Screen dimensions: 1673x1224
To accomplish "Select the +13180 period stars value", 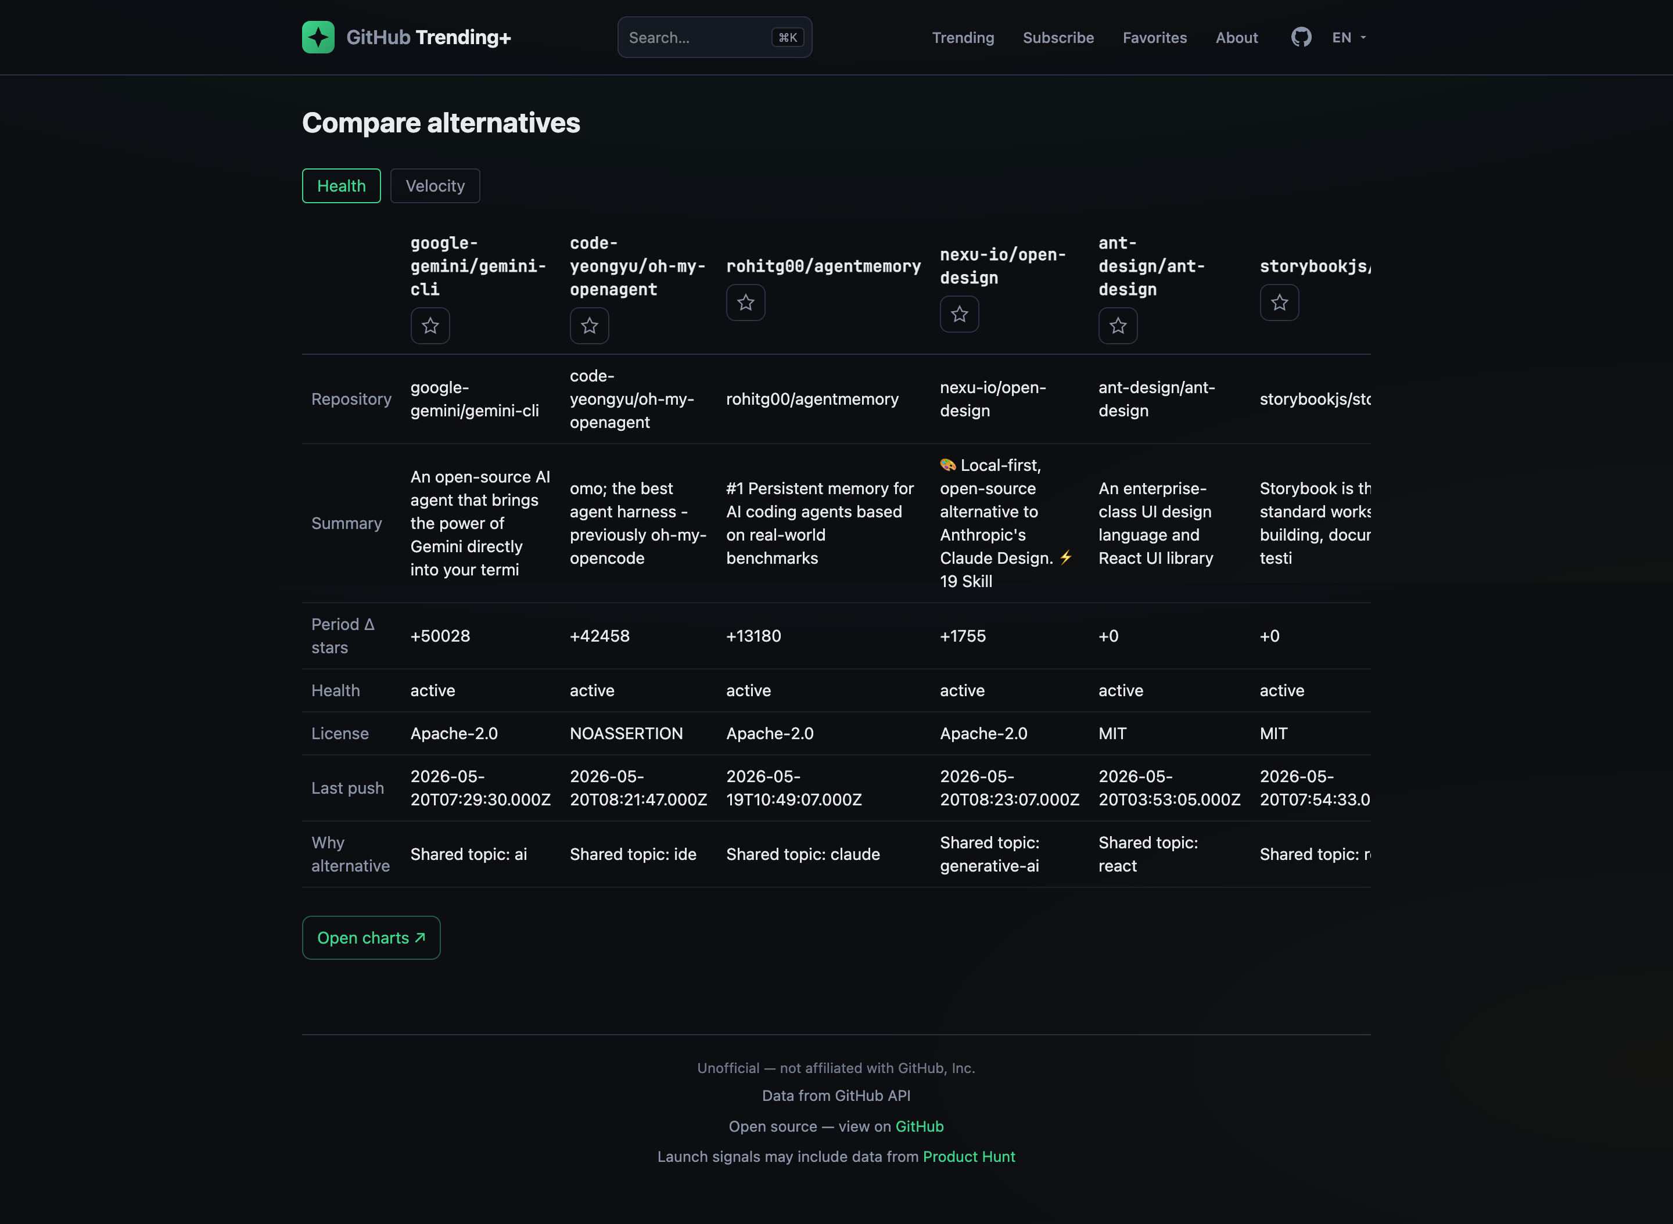I will (x=754, y=636).
